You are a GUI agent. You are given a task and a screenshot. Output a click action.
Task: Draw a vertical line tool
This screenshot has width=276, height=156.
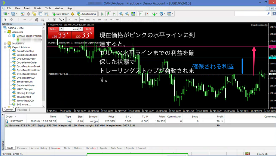[19, 19]
